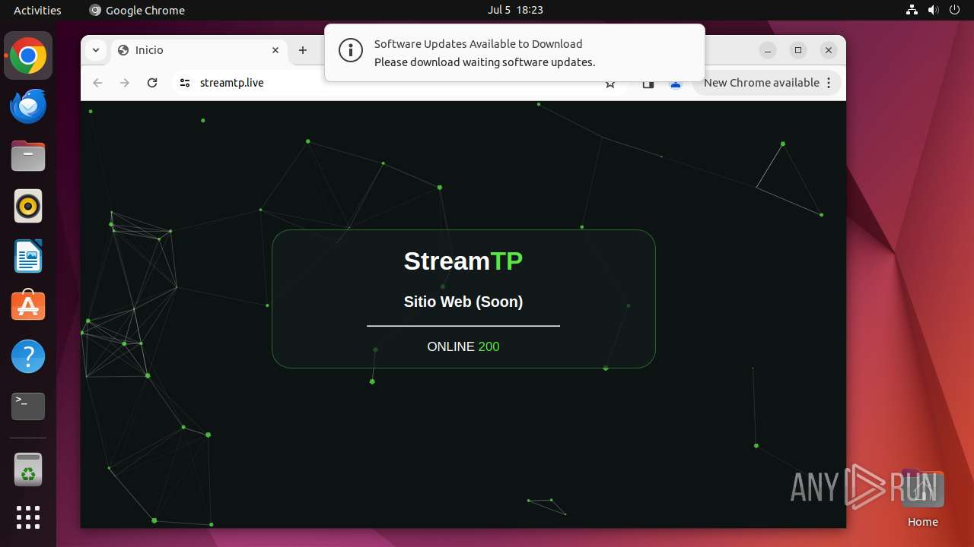Open the clock and calendar menu

(x=515, y=10)
